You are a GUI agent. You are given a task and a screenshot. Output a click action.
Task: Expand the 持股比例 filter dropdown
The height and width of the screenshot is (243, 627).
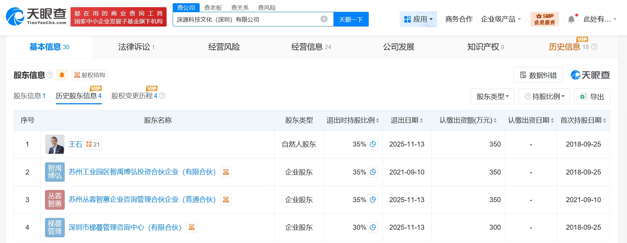(x=544, y=96)
